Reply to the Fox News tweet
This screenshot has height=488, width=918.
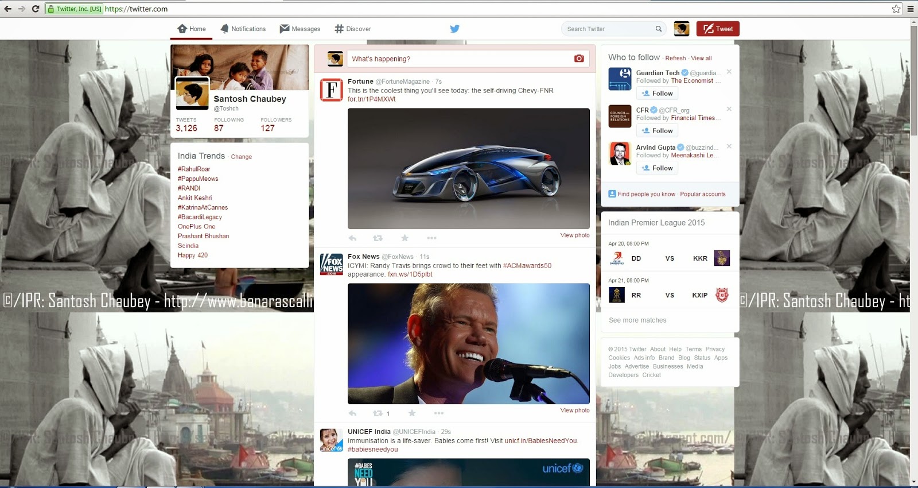(x=352, y=413)
